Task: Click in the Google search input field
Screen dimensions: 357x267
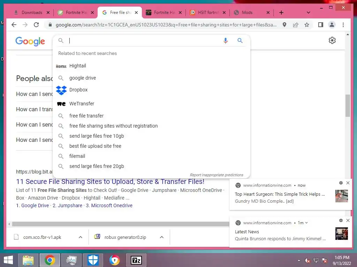Action: [x=145, y=41]
